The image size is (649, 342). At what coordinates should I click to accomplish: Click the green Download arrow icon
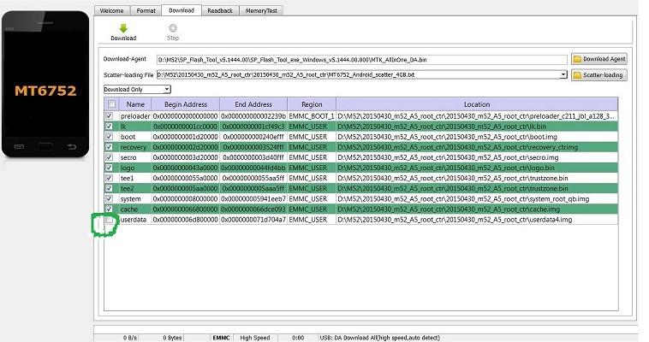[123, 28]
